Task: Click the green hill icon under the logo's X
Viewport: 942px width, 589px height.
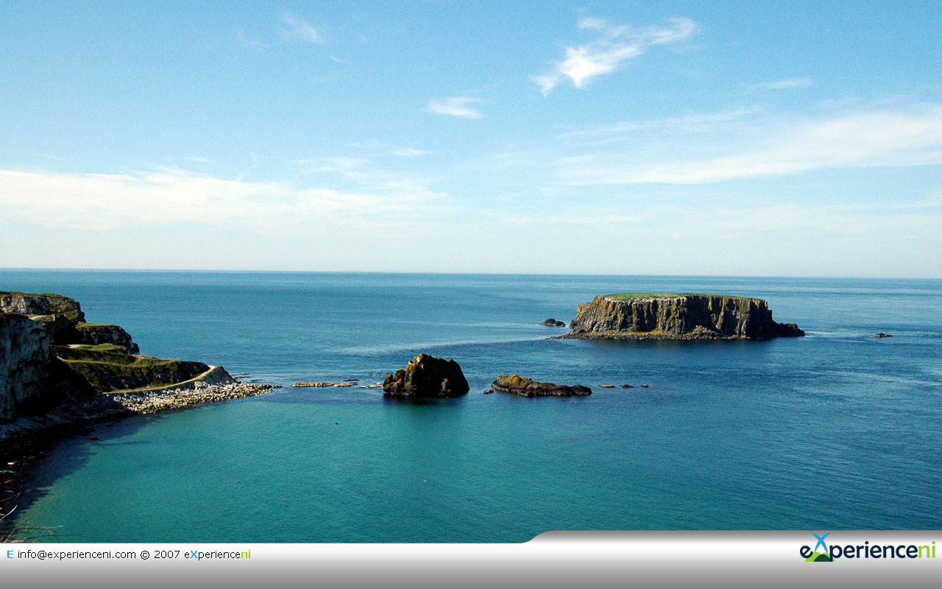Action: (x=818, y=557)
